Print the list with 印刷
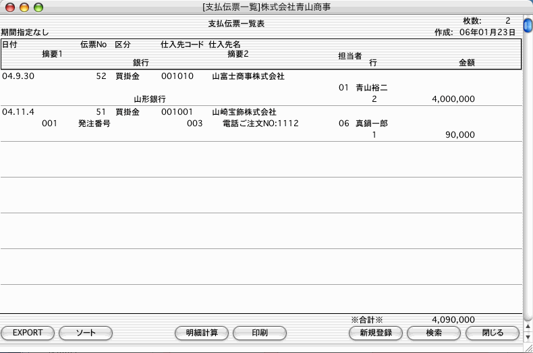 260,333
